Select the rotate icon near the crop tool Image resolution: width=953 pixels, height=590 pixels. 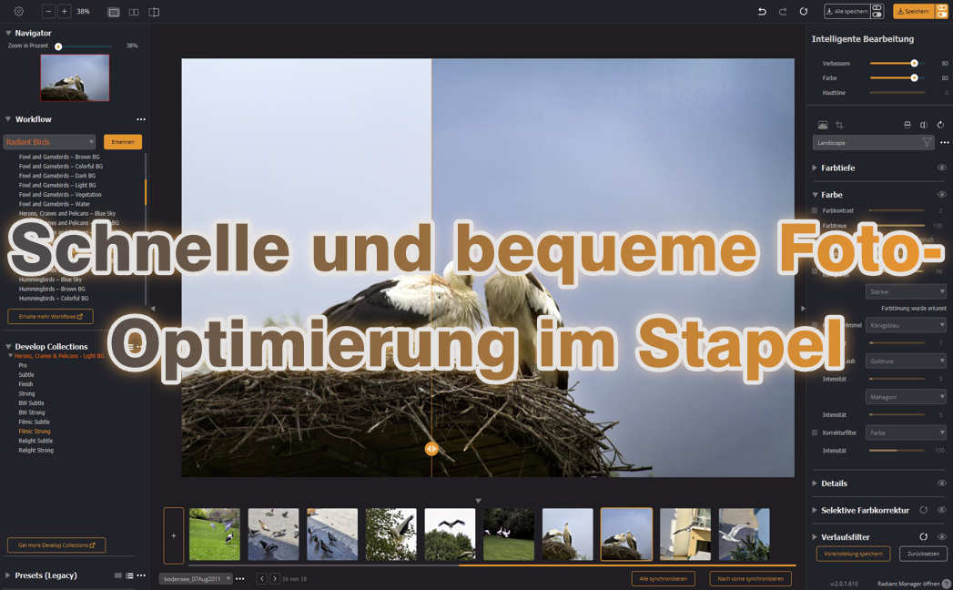point(941,125)
